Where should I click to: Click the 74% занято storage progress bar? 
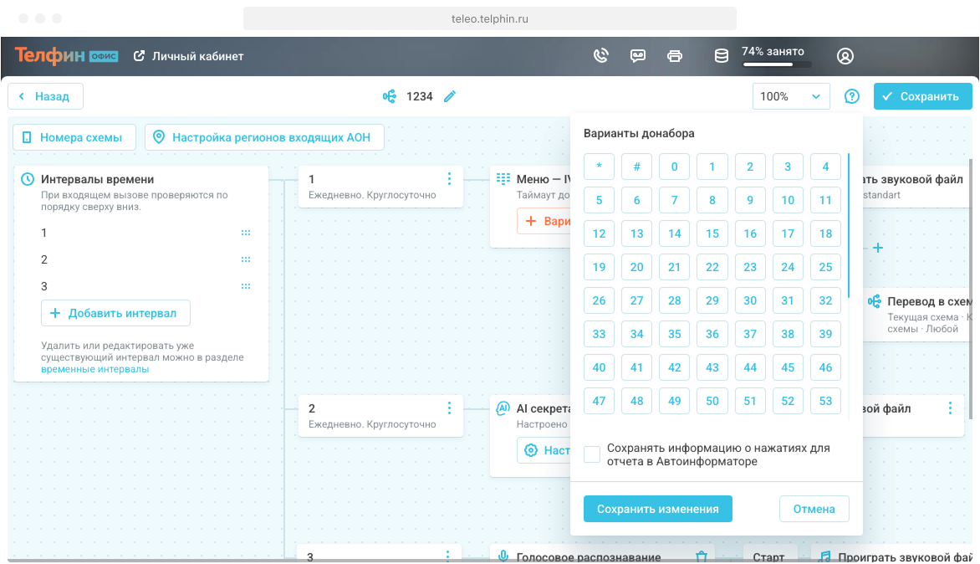[777, 64]
